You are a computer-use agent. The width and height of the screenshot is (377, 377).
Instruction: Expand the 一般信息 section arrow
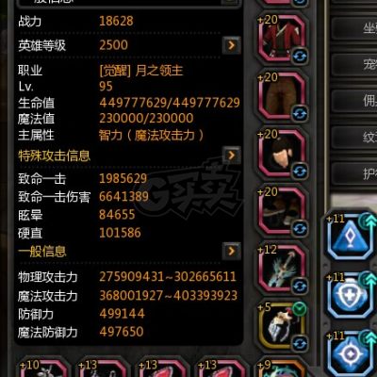[x=232, y=251]
